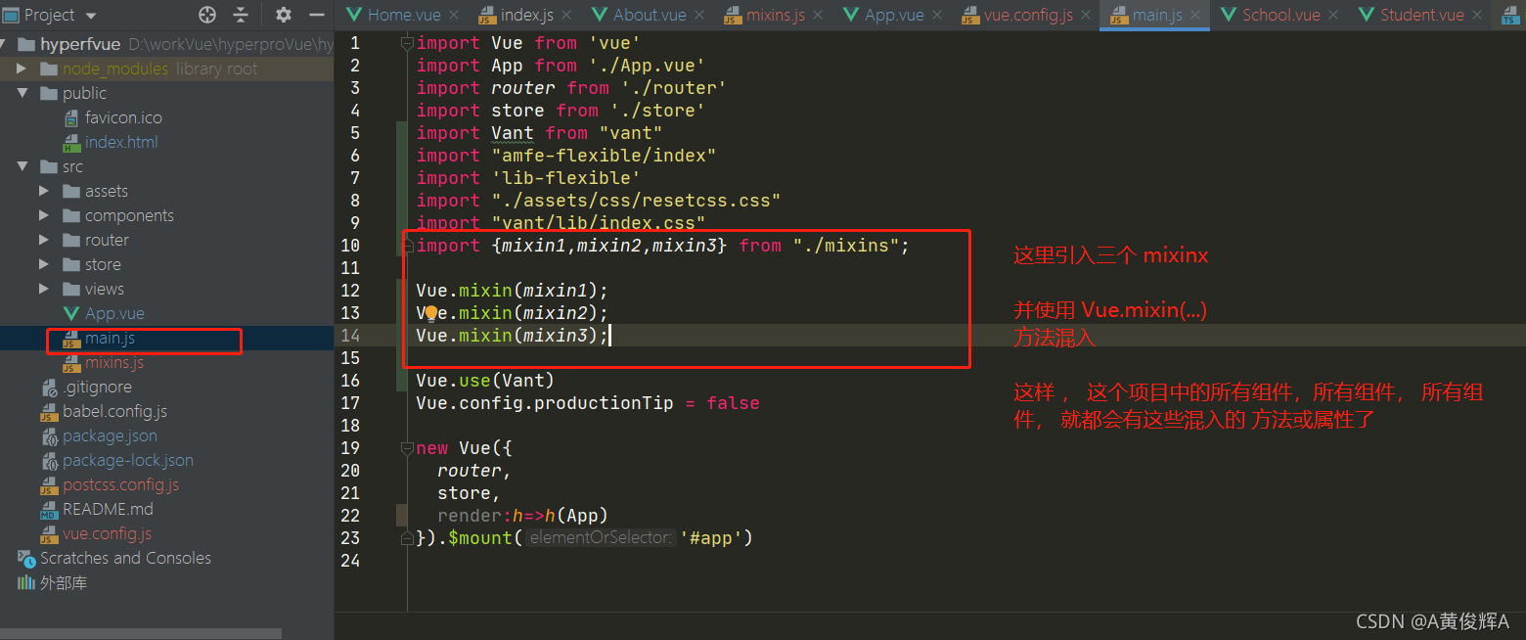Click the Project panel horizontal scrollbar
This screenshot has height=640, width=1526.
tap(141, 634)
